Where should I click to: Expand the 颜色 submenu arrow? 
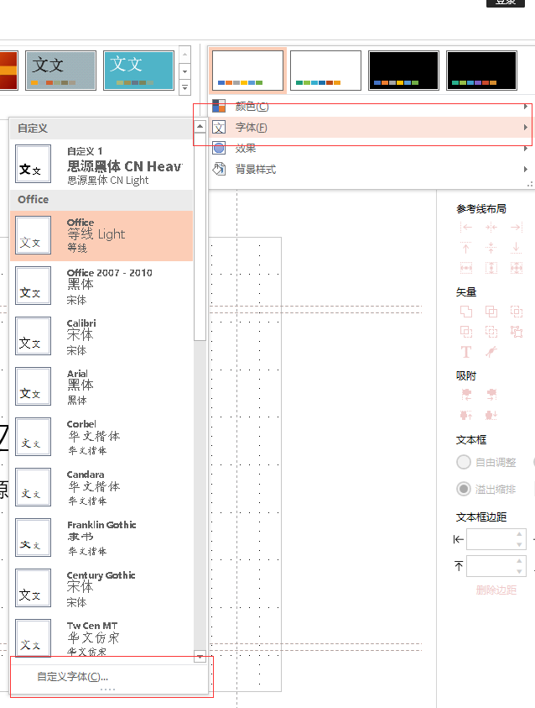[x=526, y=107]
